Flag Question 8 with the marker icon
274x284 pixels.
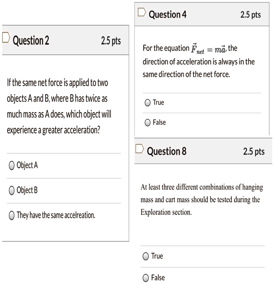(139, 150)
